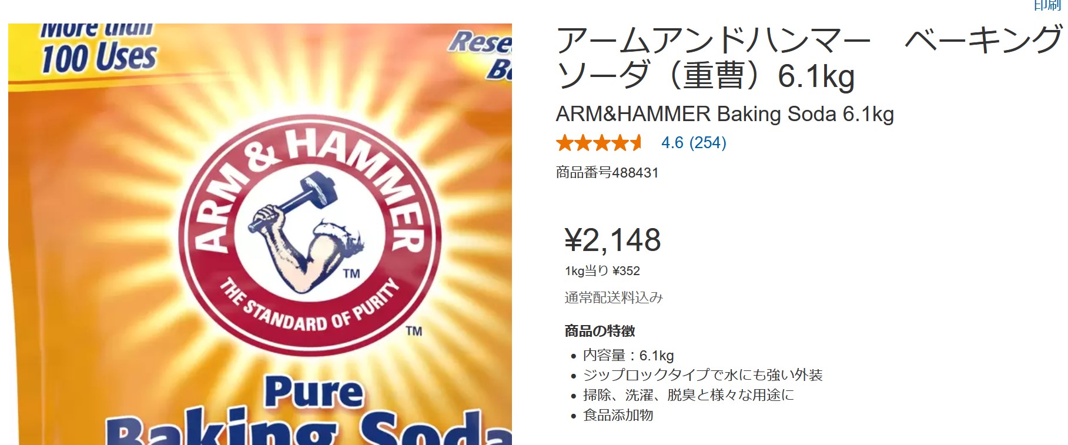Open the 4.6 (254) reviews link

coord(694,143)
